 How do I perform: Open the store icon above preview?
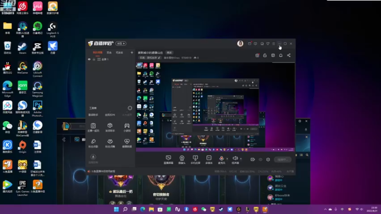tap(273, 55)
